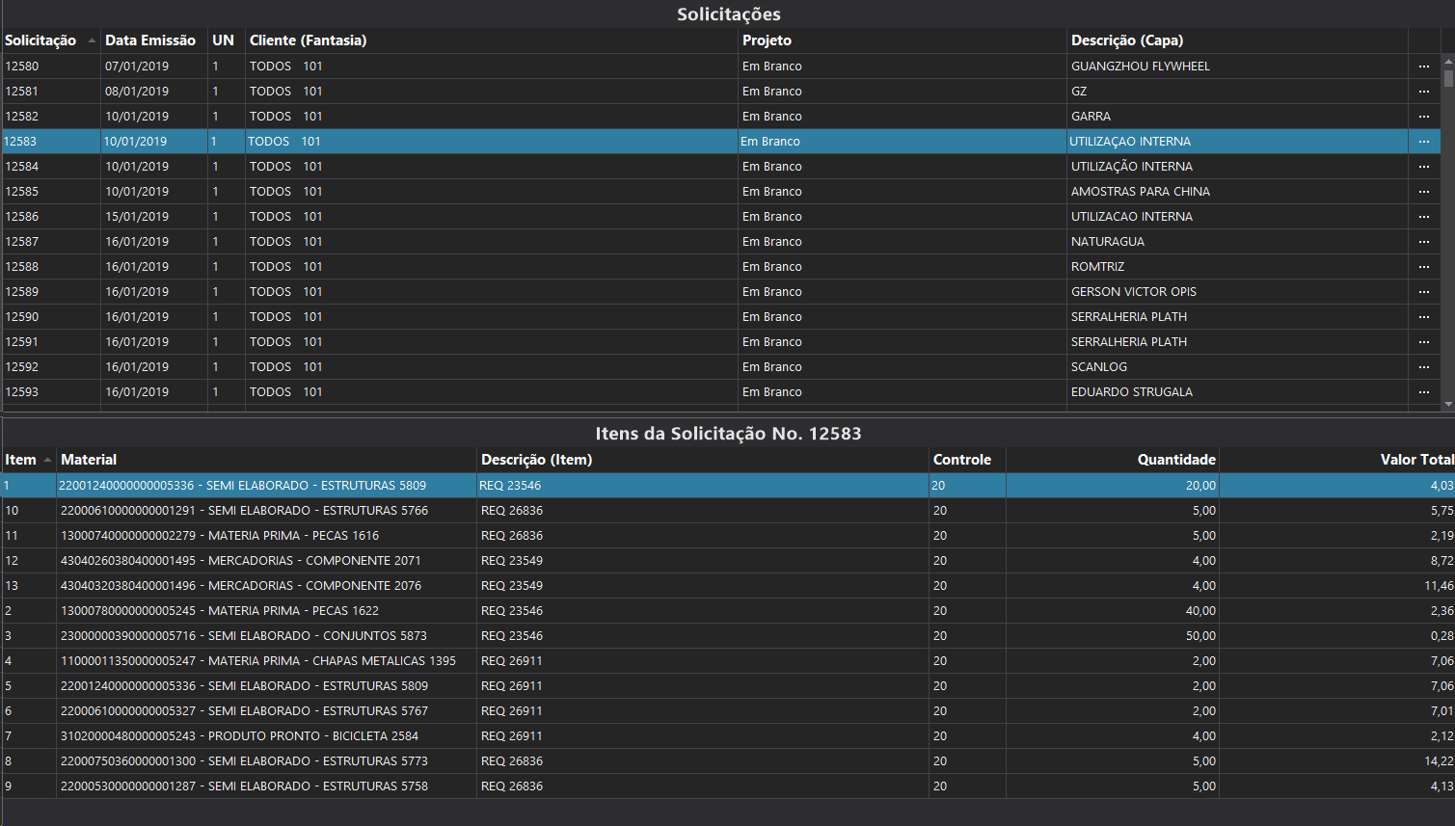The image size is (1455, 826).
Task: Click the GERSON VICTOR OPIS description cell
Action: point(1237,292)
